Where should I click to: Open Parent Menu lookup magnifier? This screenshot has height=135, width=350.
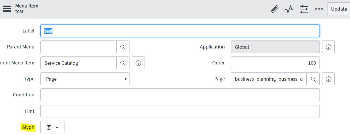click(x=123, y=47)
